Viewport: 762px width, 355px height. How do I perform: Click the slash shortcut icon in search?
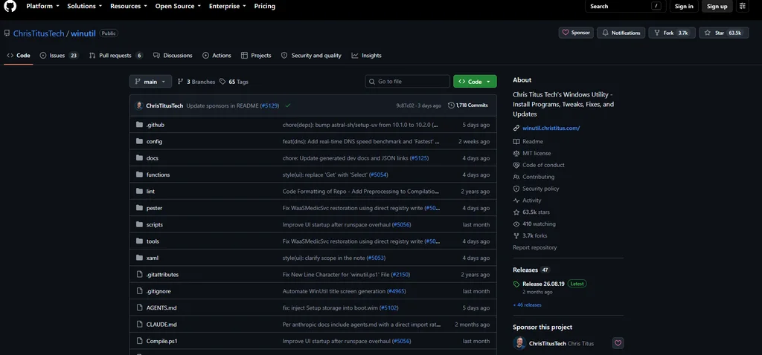[657, 6]
